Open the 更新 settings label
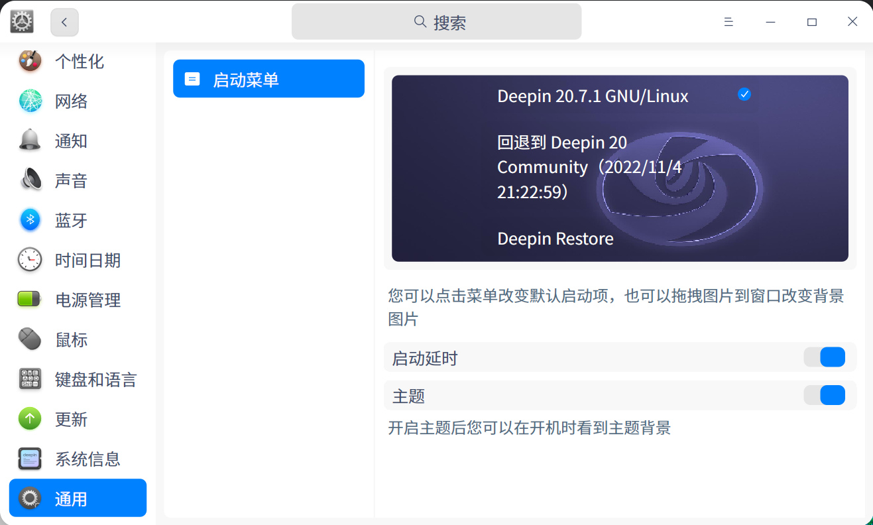 click(x=72, y=420)
